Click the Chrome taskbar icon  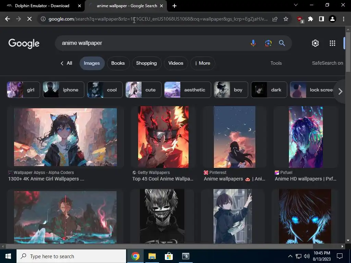pos(135,256)
